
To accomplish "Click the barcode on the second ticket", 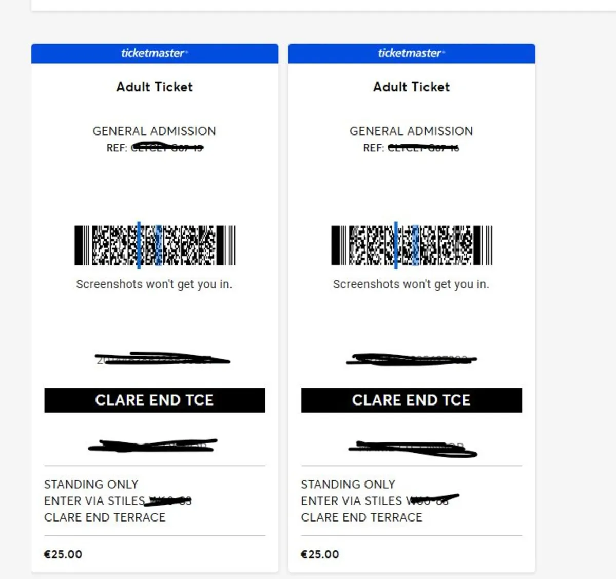I will 411,245.
